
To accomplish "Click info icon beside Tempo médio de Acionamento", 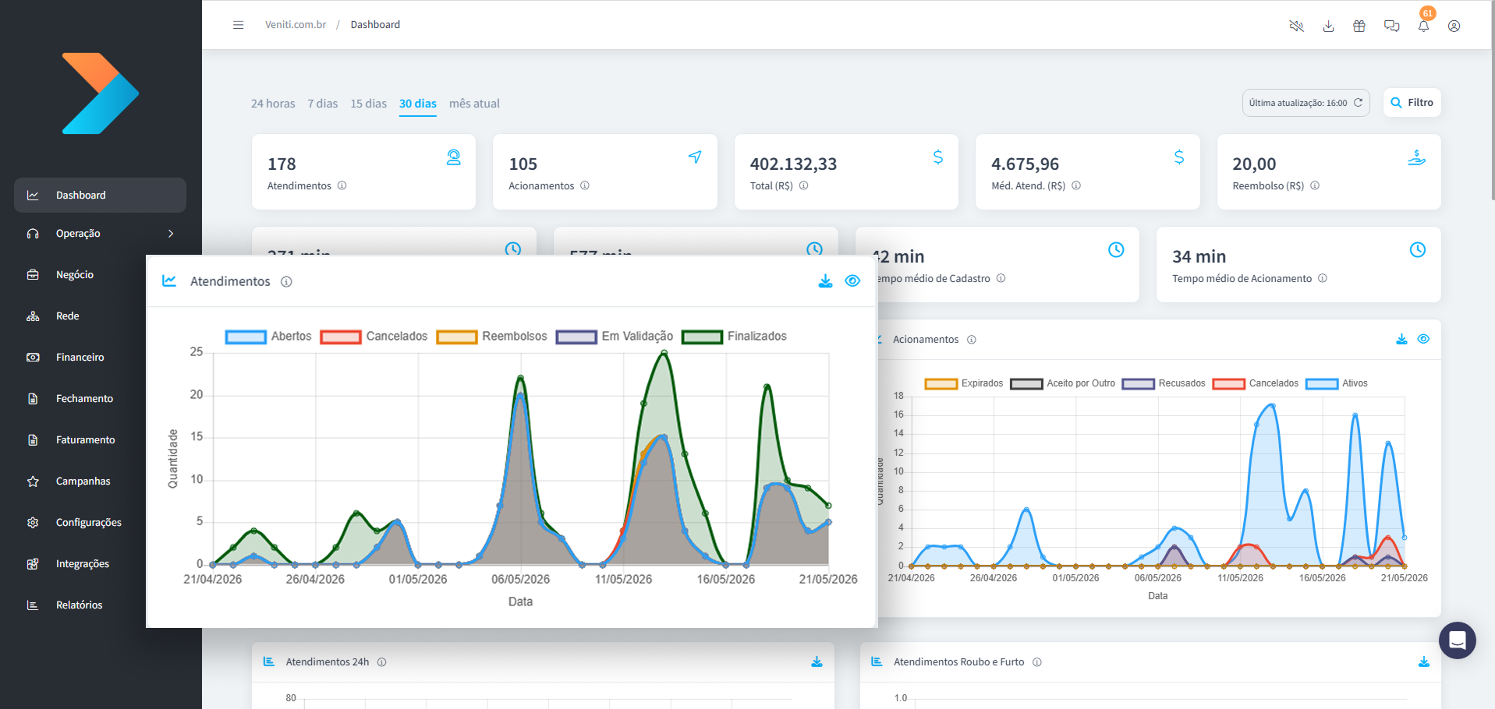I will (1323, 278).
